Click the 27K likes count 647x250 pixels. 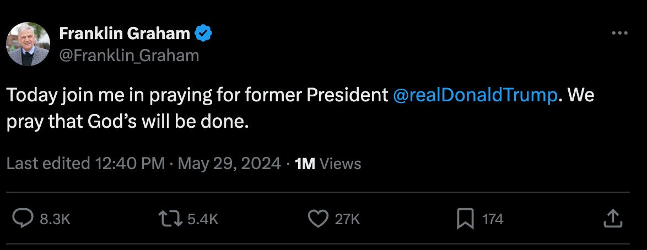click(x=347, y=219)
